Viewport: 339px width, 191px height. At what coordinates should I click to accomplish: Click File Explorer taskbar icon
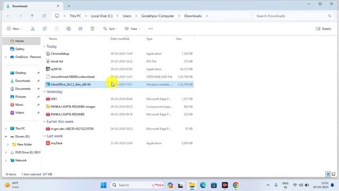pyautogui.click(x=192, y=185)
